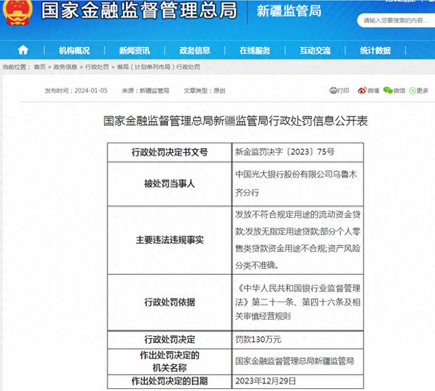This screenshot has width=435, height=391.
Task: Focus the site search input field
Action: coord(396,20)
